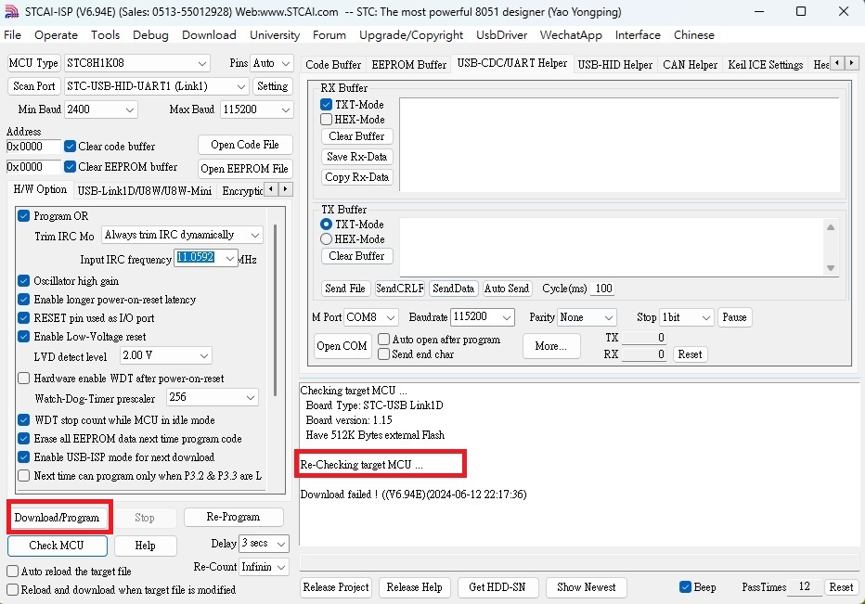Uncheck Oscillator high gain

(24, 281)
